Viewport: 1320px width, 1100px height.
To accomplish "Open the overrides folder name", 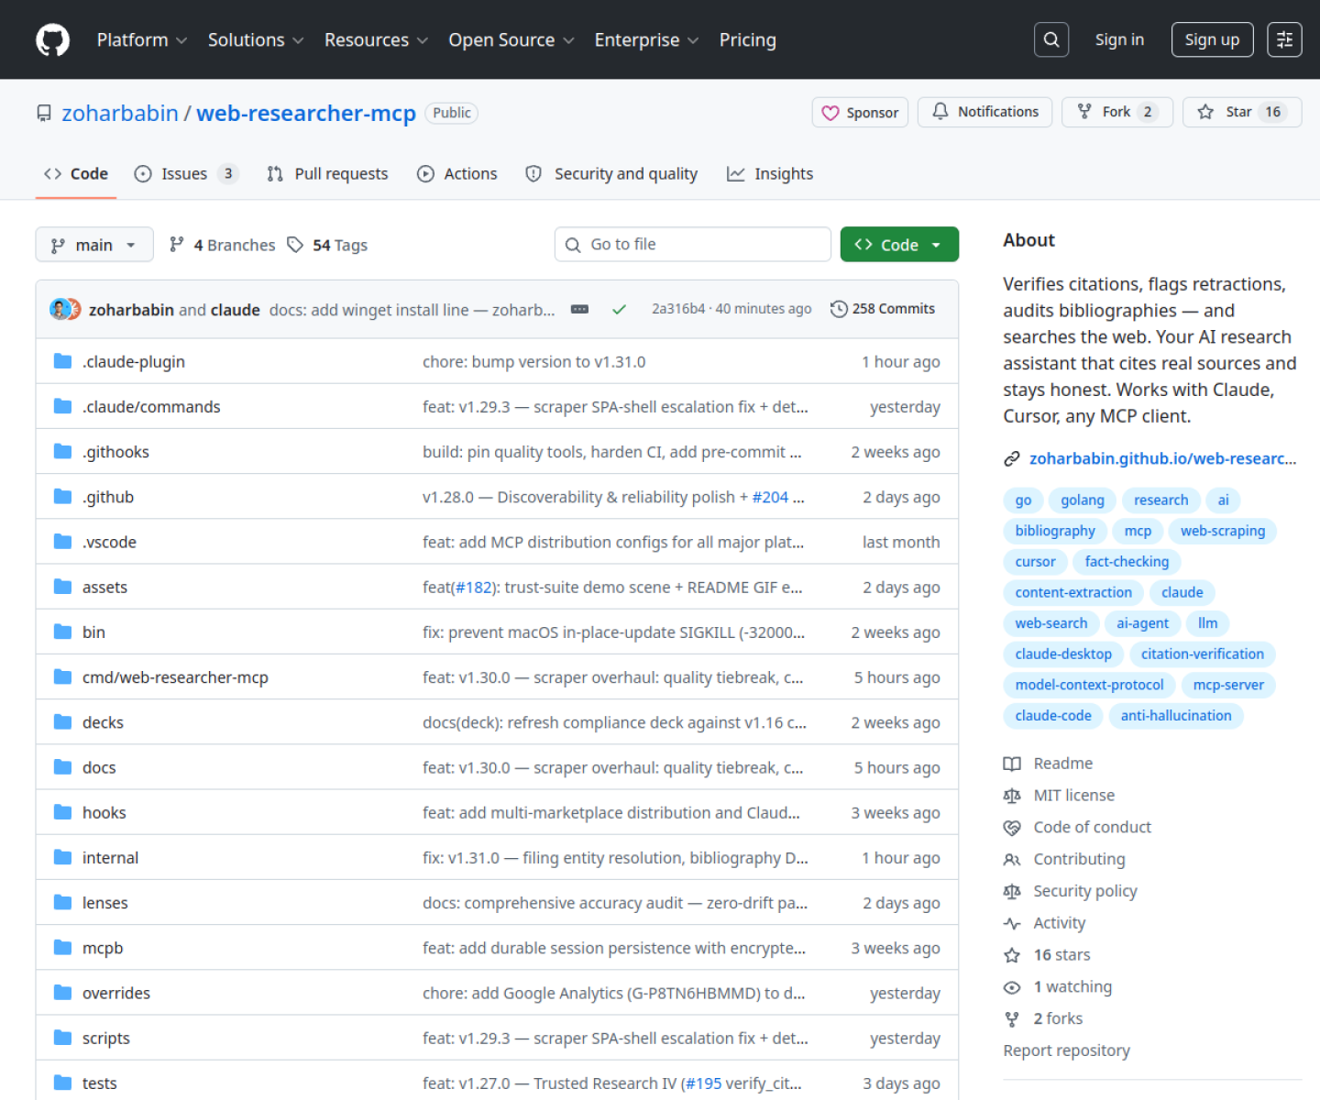I will pos(116,993).
